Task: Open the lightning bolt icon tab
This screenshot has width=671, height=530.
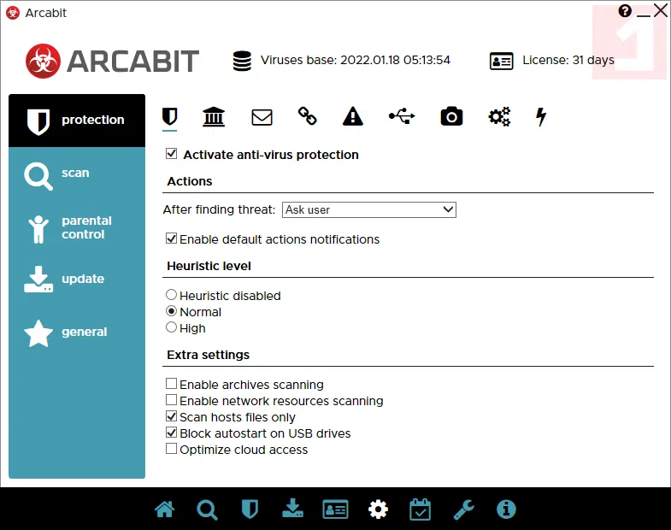Action: pos(541,117)
